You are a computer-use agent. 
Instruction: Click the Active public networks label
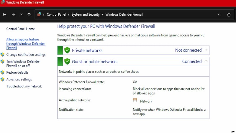pos(75,100)
